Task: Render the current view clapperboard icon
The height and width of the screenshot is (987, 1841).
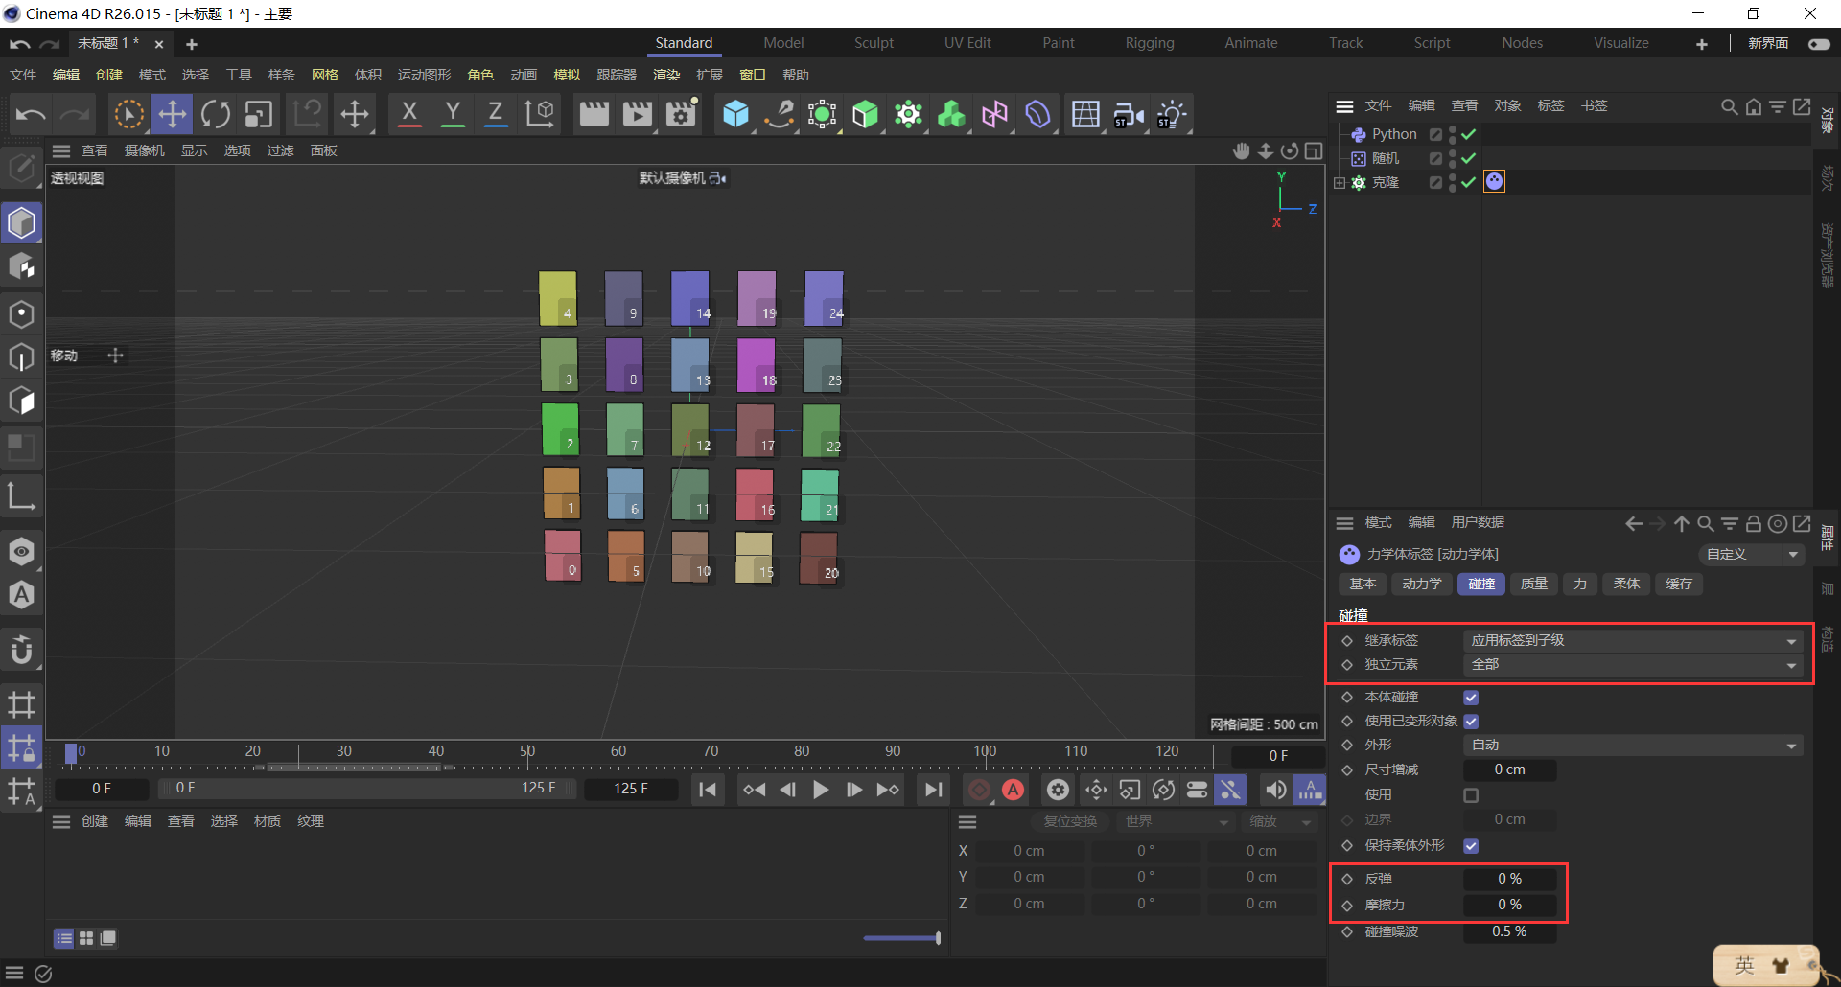Action: pyautogui.click(x=594, y=114)
